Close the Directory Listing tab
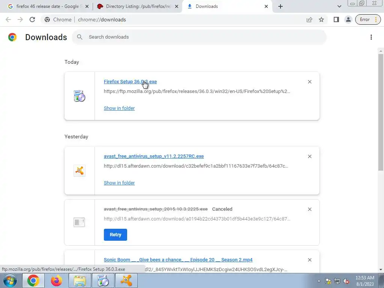Viewport: 384px width, 288px height. (177, 6)
